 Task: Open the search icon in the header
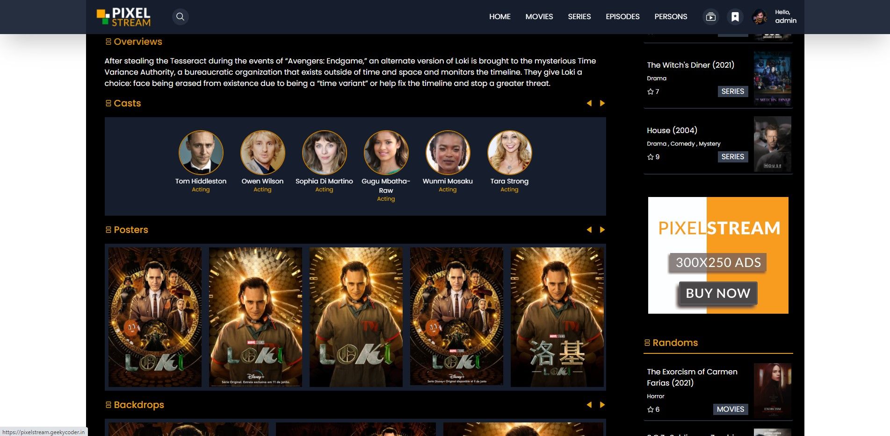pos(180,17)
